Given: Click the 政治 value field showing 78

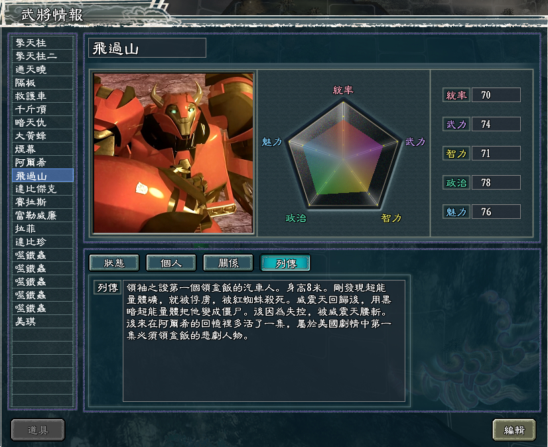Looking at the screenshot, I should point(496,182).
